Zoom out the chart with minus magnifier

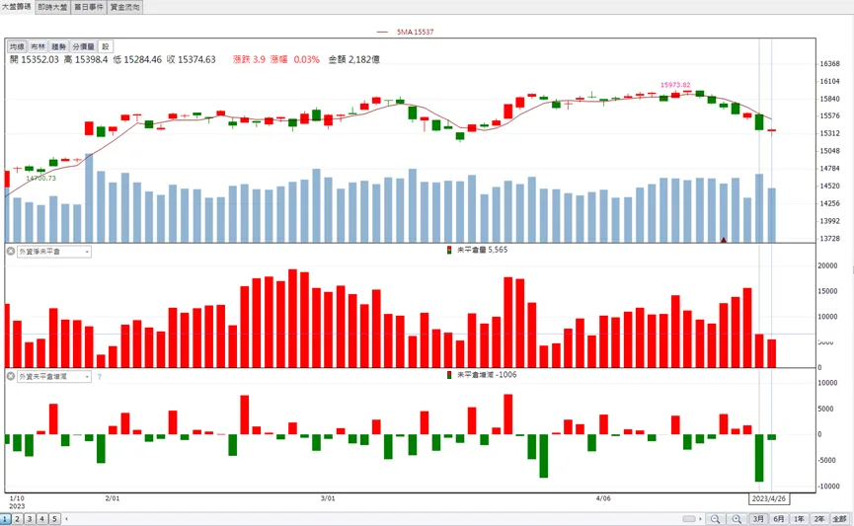click(715, 519)
